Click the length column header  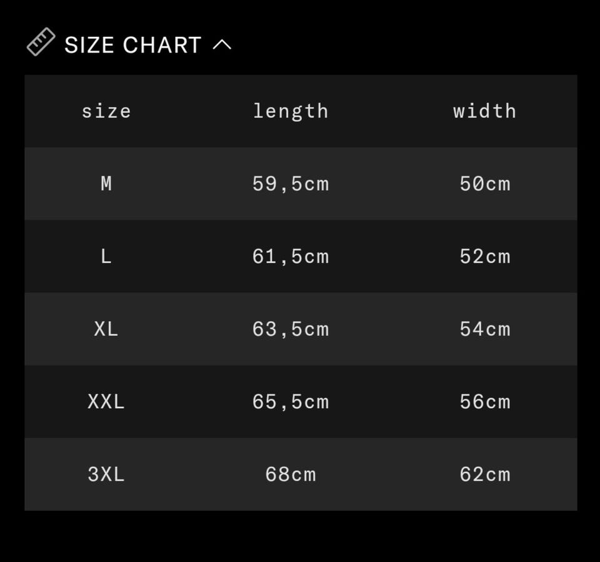click(x=291, y=111)
